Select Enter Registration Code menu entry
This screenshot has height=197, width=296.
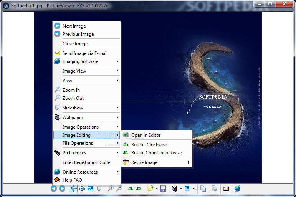87,162
